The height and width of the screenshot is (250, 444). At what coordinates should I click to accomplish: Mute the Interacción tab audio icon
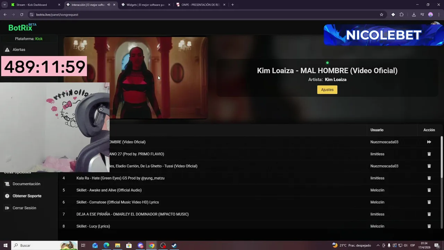109,5
